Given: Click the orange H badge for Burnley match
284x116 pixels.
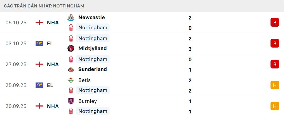Looking at the screenshot, I should tap(275, 106).
